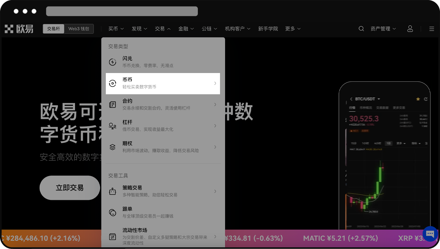The height and width of the screenshot is (249, 440).
Task: Select 合约 menu entry
Action: click(163, 104)
